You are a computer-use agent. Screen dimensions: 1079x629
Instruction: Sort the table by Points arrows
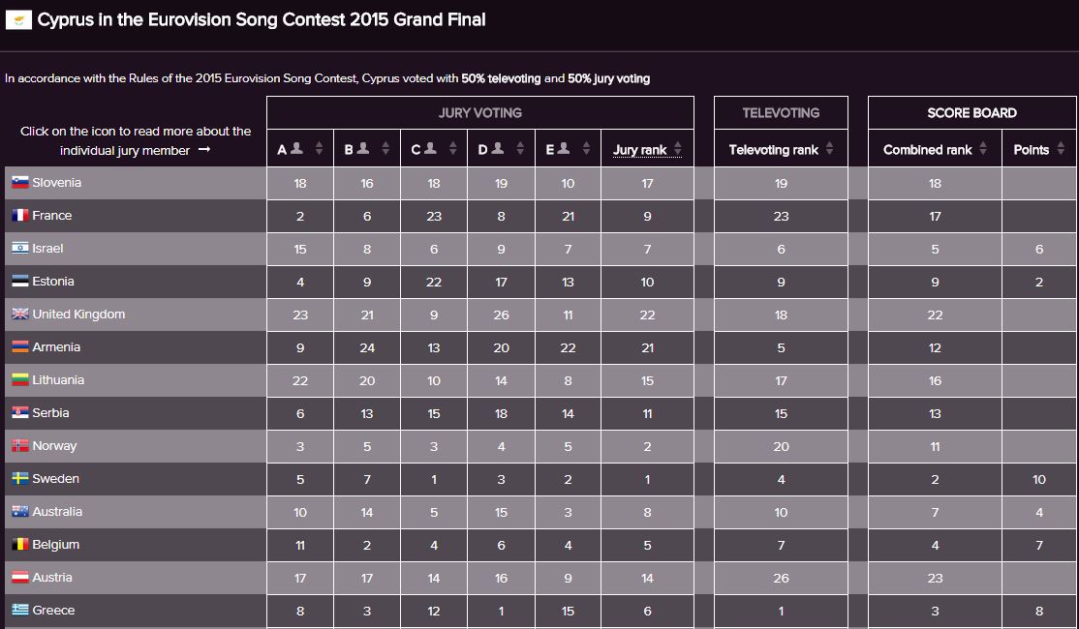pyautogui.click(x=1061, y=150)
